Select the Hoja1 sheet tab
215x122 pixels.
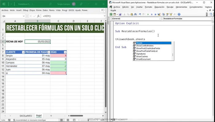click(39, 116)
